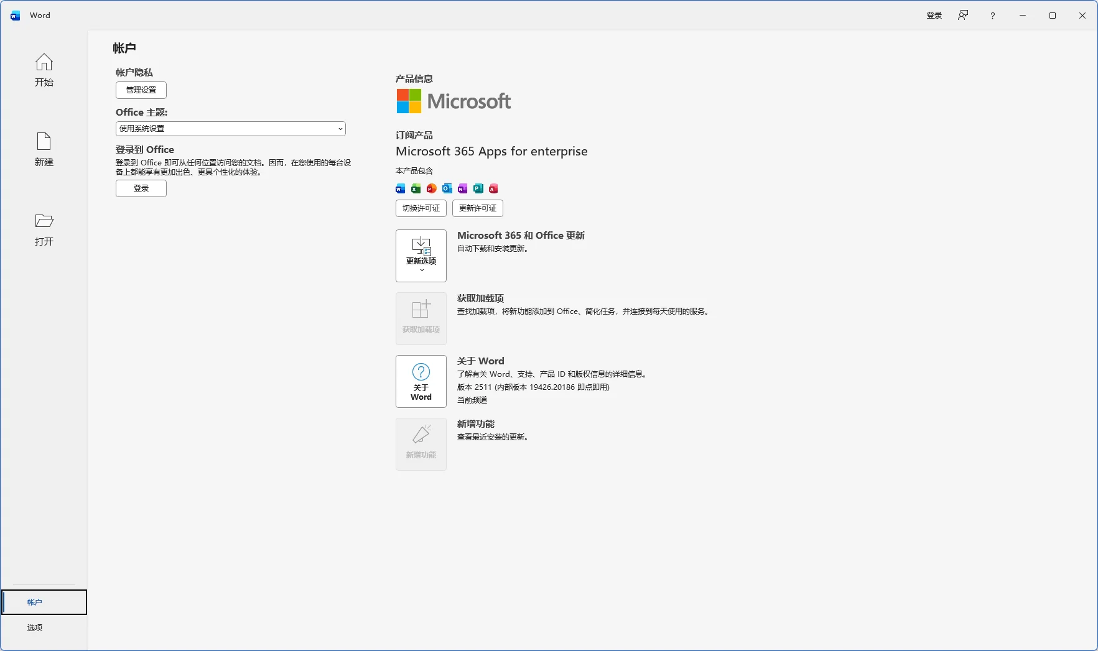Go to 开始 (Home) in the sidebar
The height and width of the screenshot is (651, 1098).
click(44, 70)
